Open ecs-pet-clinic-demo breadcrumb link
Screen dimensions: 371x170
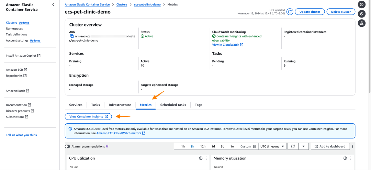[x=147, y=4]
